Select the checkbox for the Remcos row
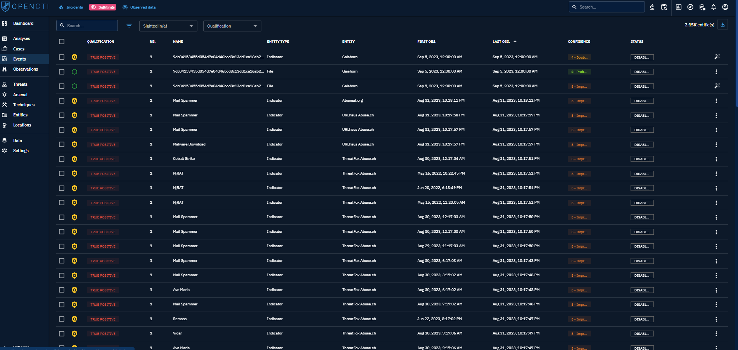Screen dimensions: 738x350 (62, 319)
